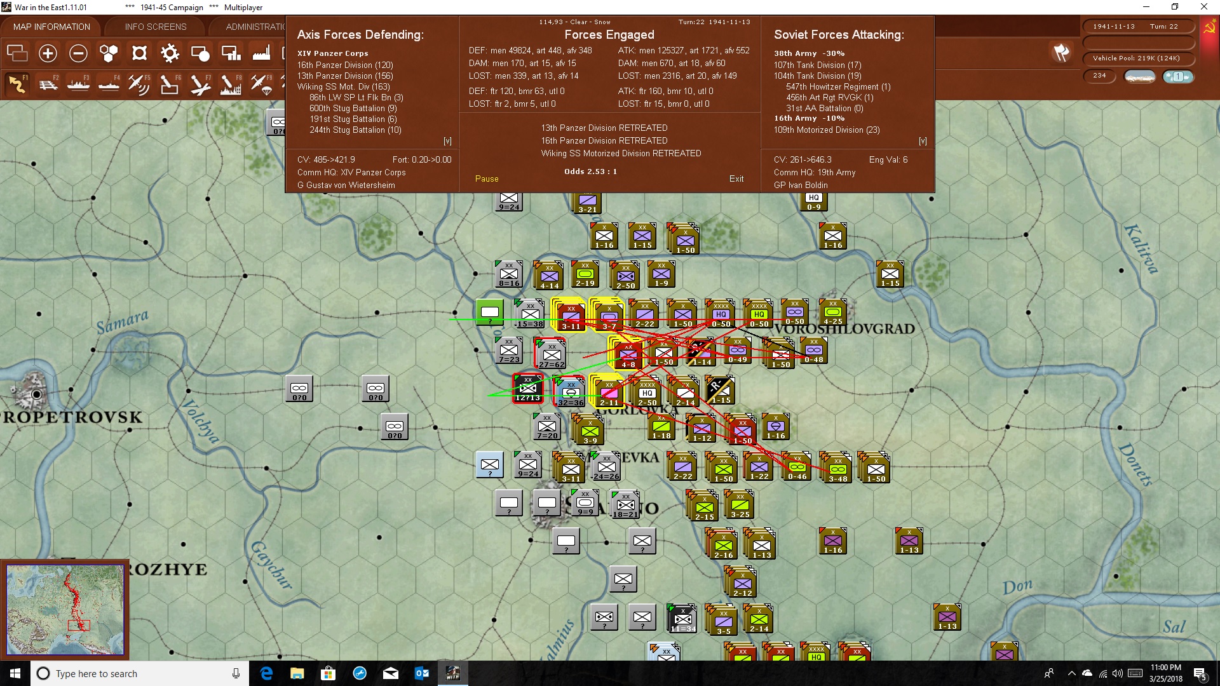Toggle the hex grid display
Image resolution: width=1220 pixels, height=686 pixels.
point(109,53)
